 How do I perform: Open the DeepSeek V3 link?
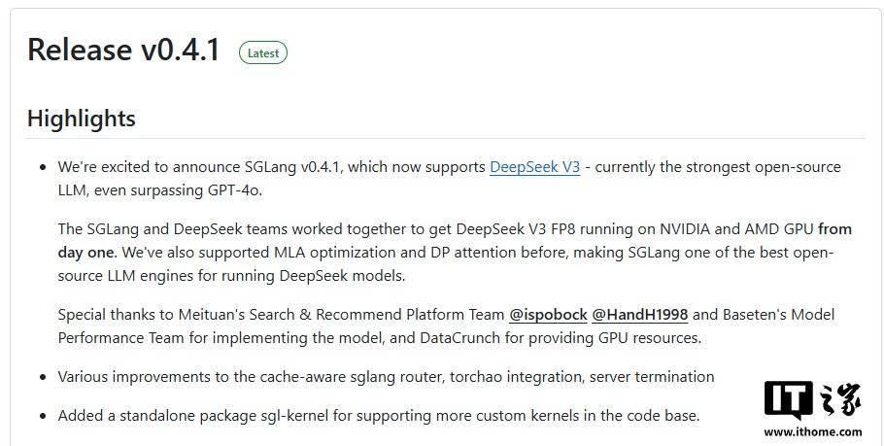(x=534, y=167)
